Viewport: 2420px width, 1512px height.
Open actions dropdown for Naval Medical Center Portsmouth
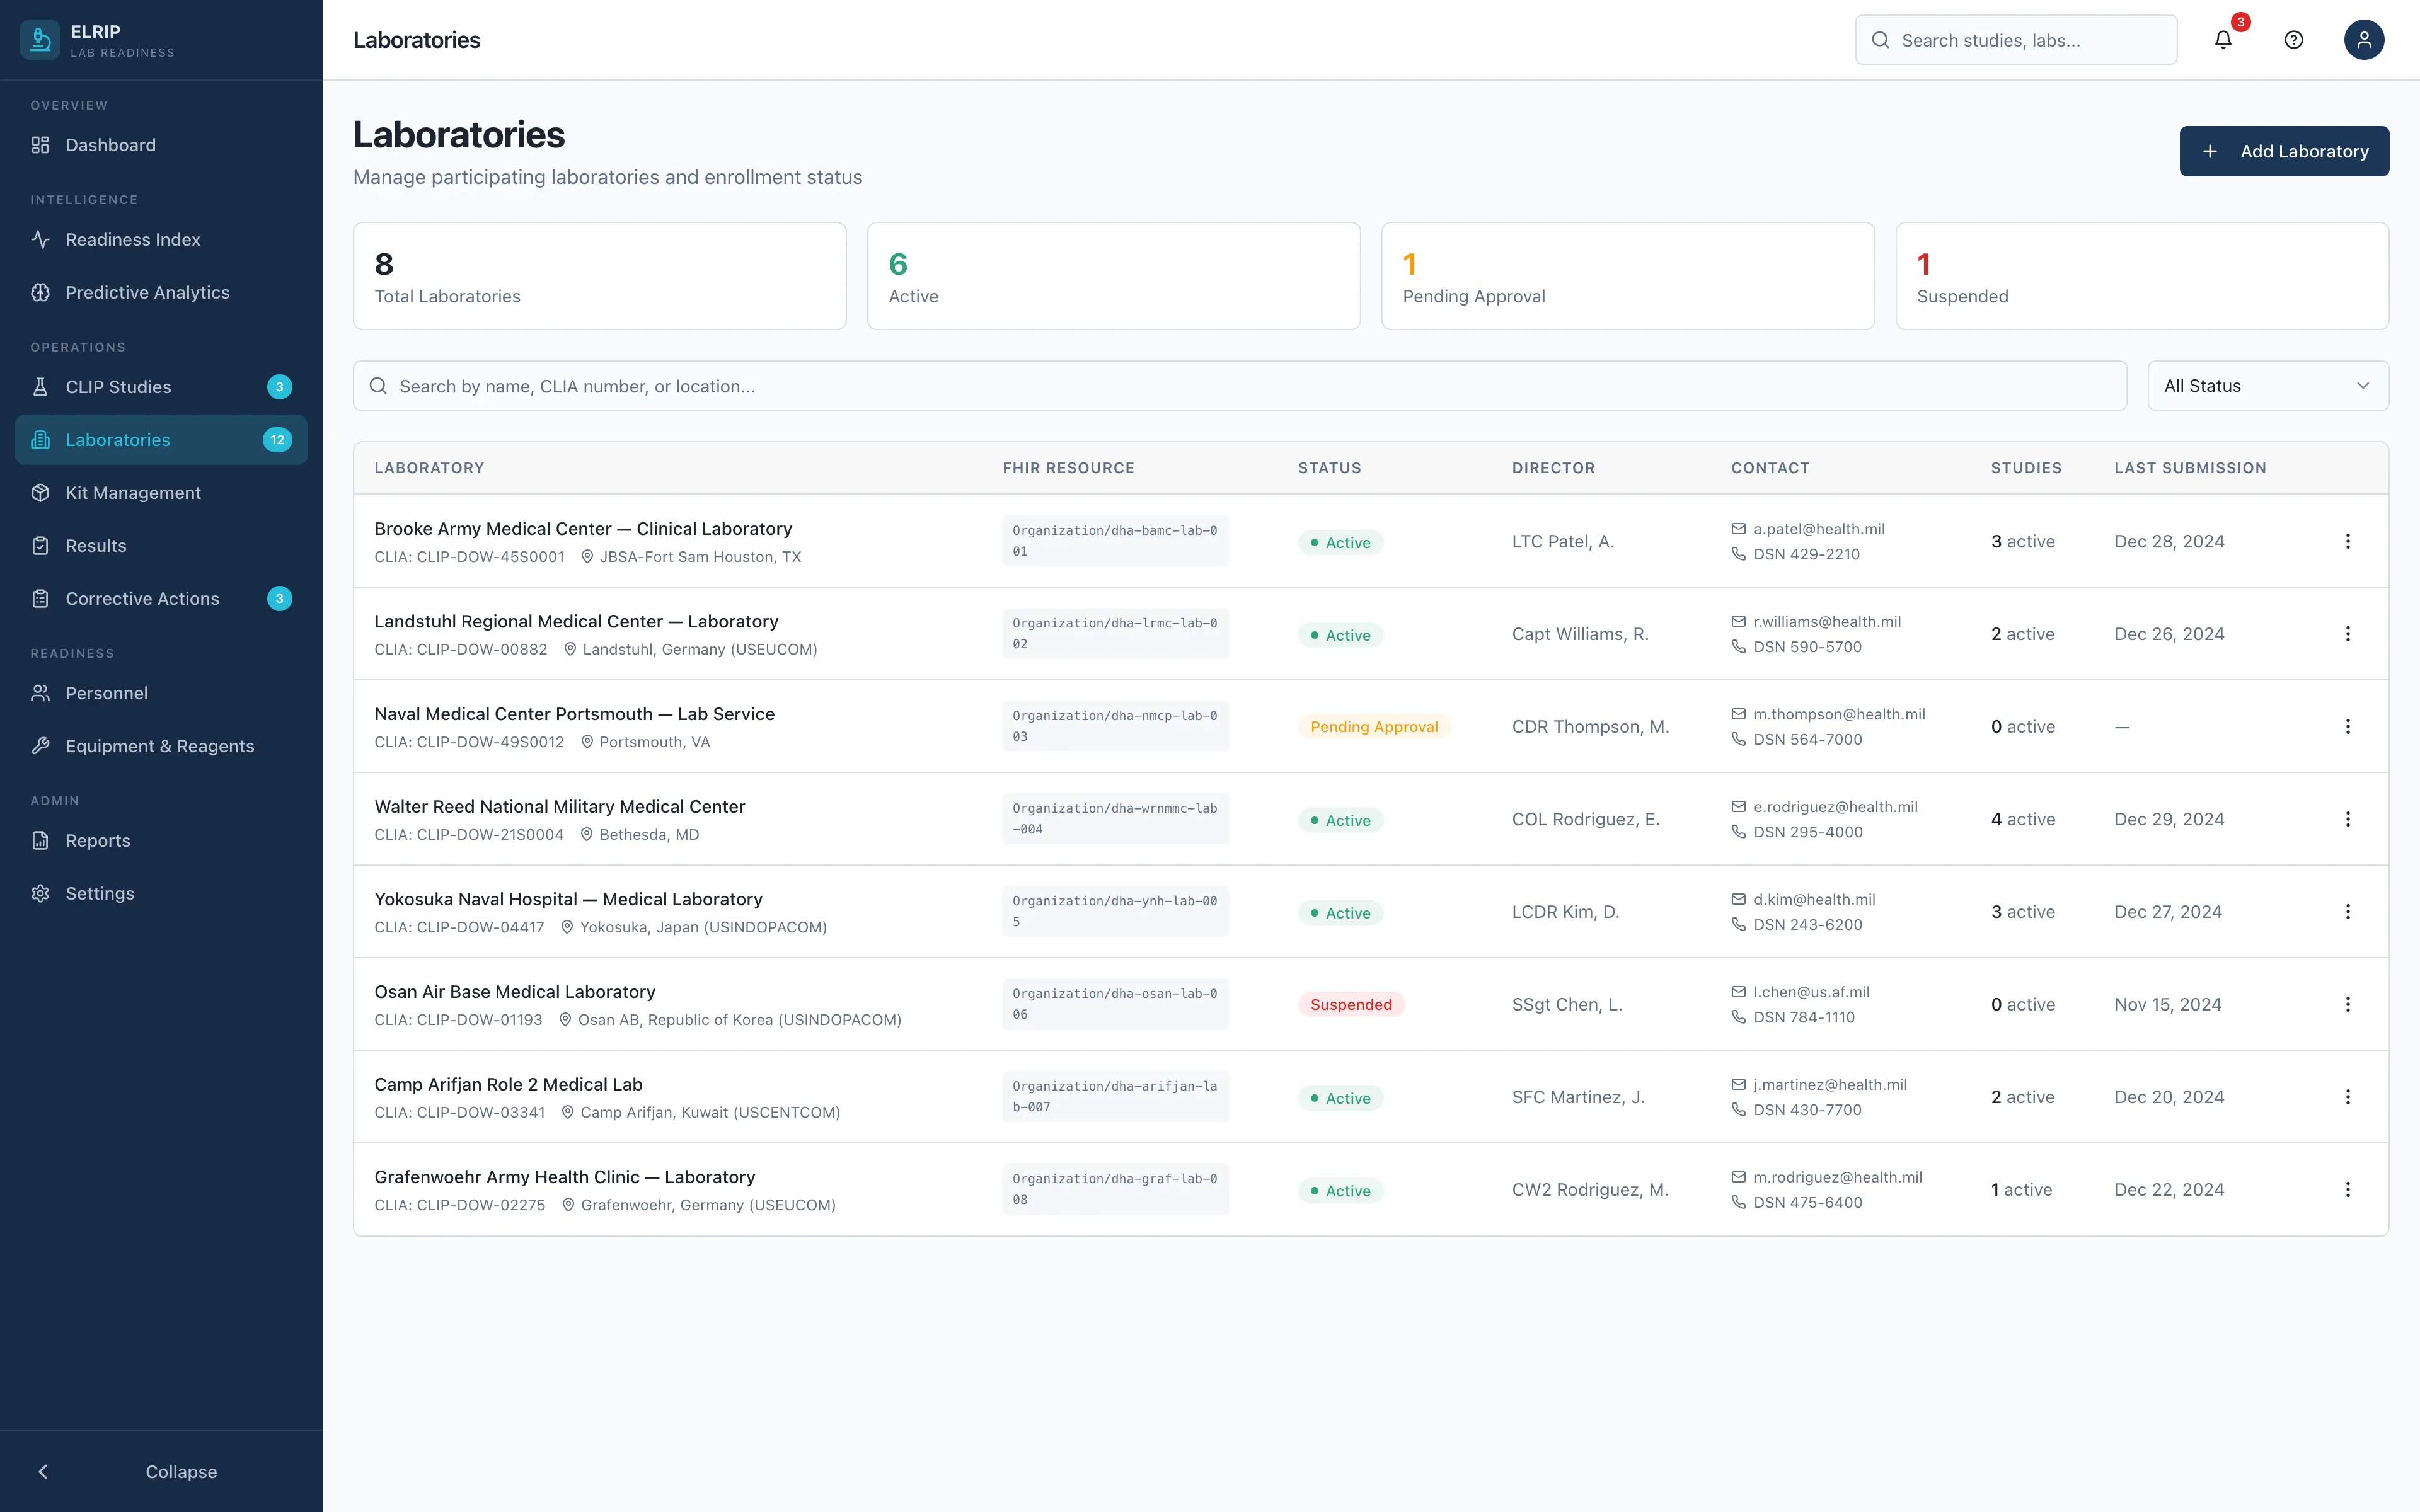click(x=2347, y=727)
